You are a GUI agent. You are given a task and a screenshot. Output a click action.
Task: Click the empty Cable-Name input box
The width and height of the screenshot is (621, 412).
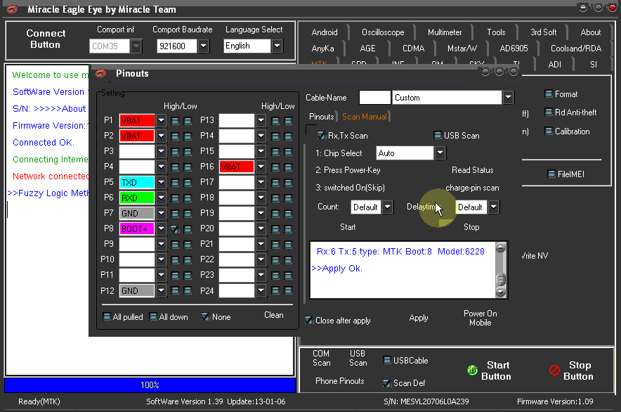(374, 98)
